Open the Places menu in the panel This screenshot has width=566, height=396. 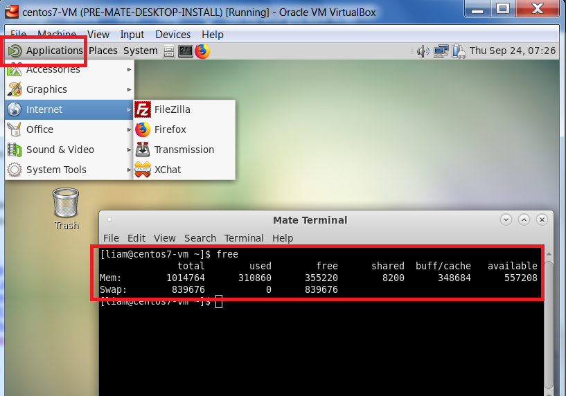[x=103, y=51]
